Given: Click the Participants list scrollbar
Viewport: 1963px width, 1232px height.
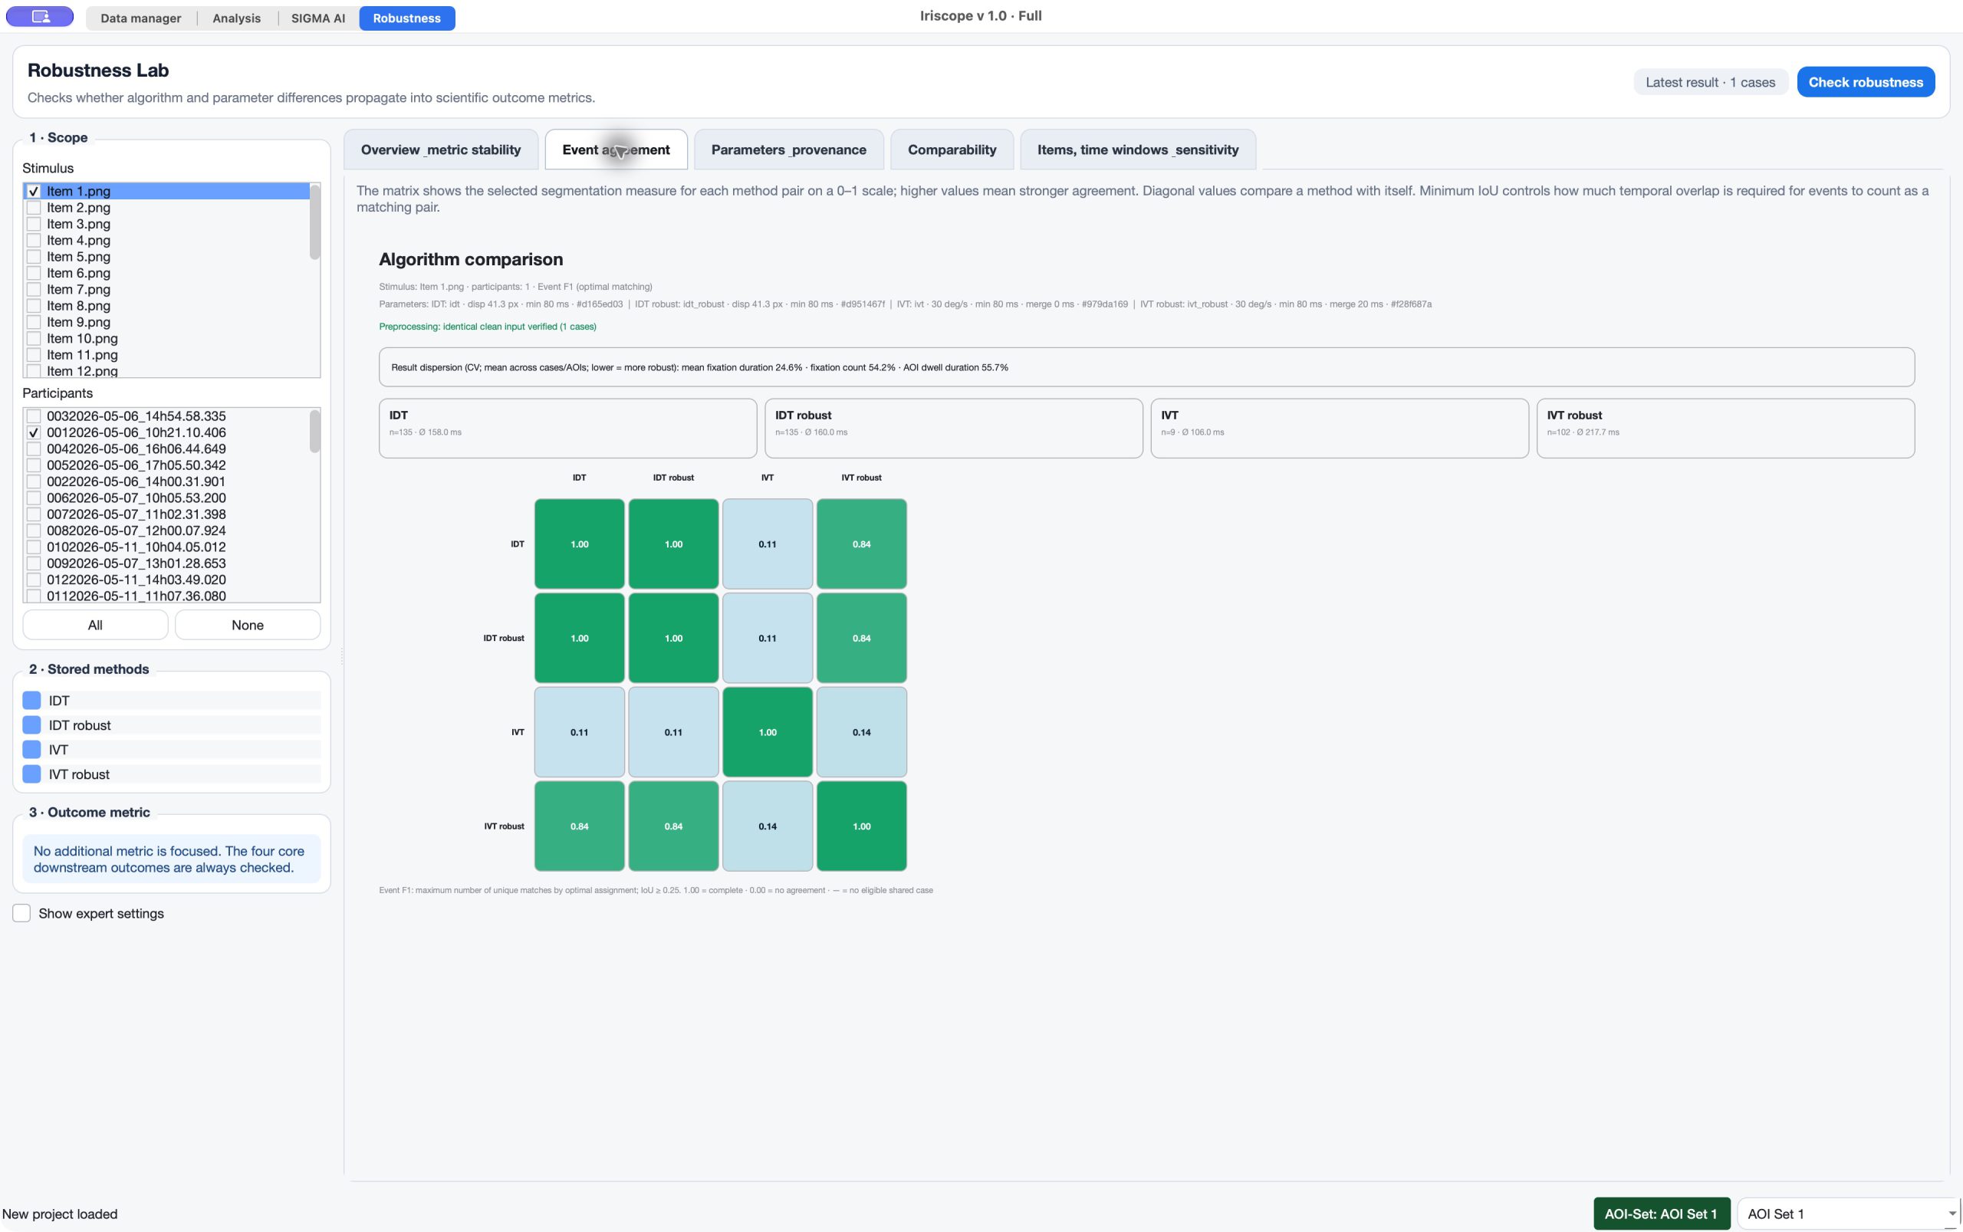Looking at the screenshot, I should click(x=314, y=431).
